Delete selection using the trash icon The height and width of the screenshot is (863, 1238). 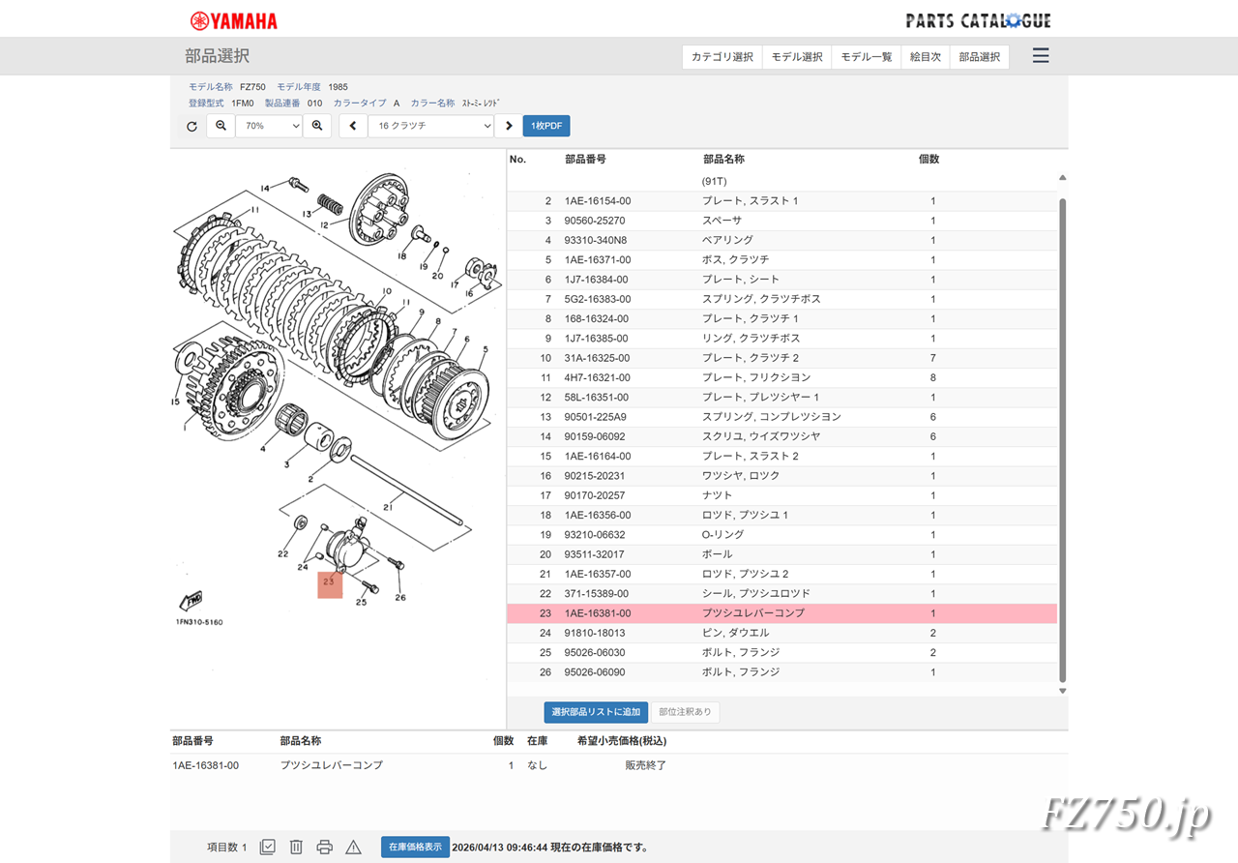tap(295, 846)
